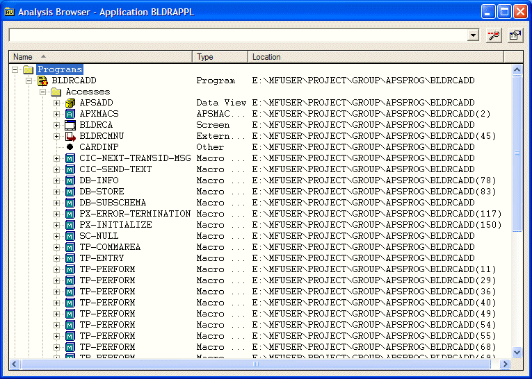
Task: Click the BLDRCA screen icon
Action: [70, 125]
